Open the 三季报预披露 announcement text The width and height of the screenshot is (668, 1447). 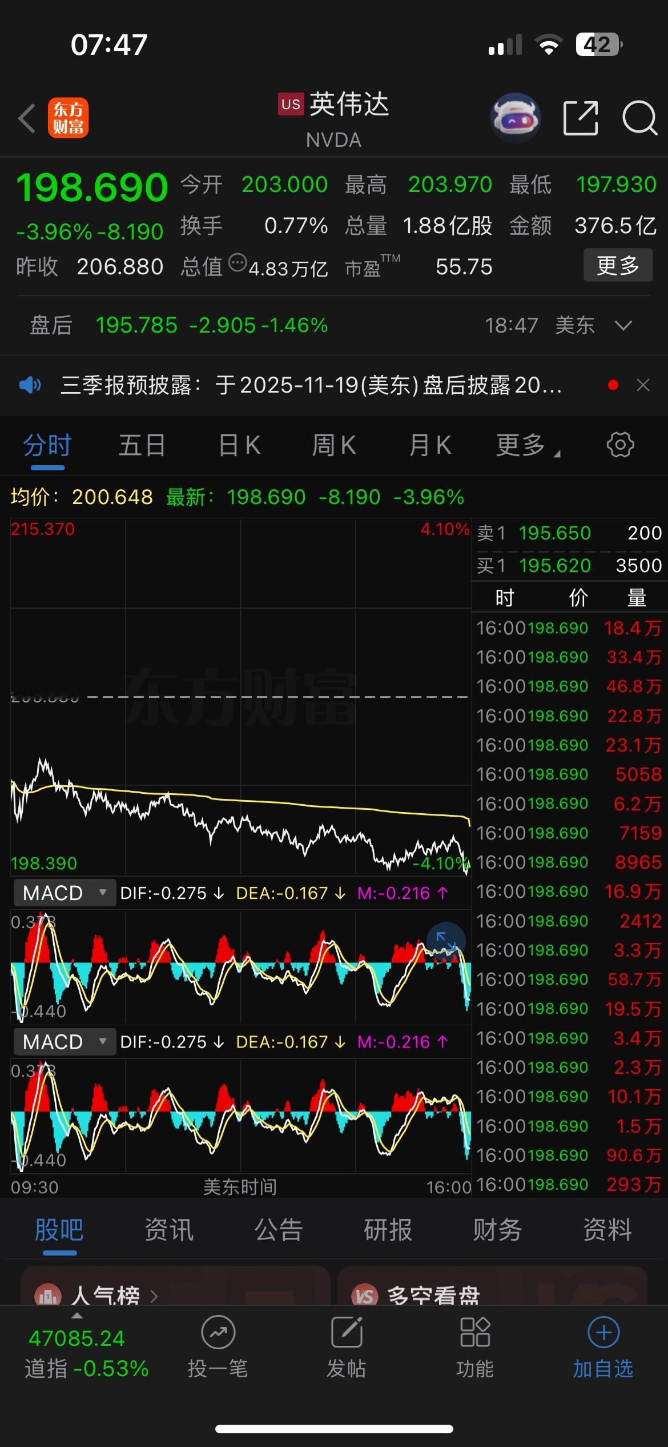click(311, 385)
